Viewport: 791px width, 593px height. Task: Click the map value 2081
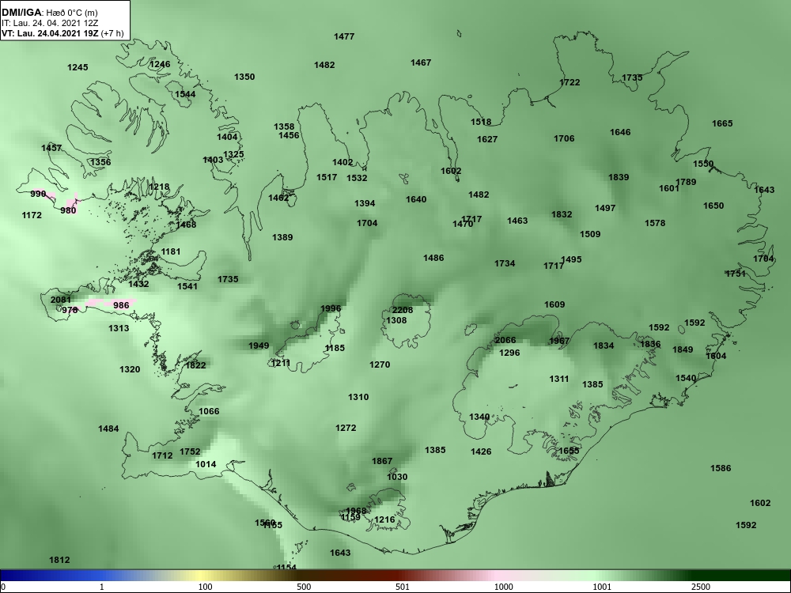click(61, 300)
